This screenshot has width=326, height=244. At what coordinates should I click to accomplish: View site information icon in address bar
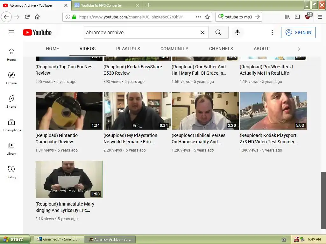point(68,17)
